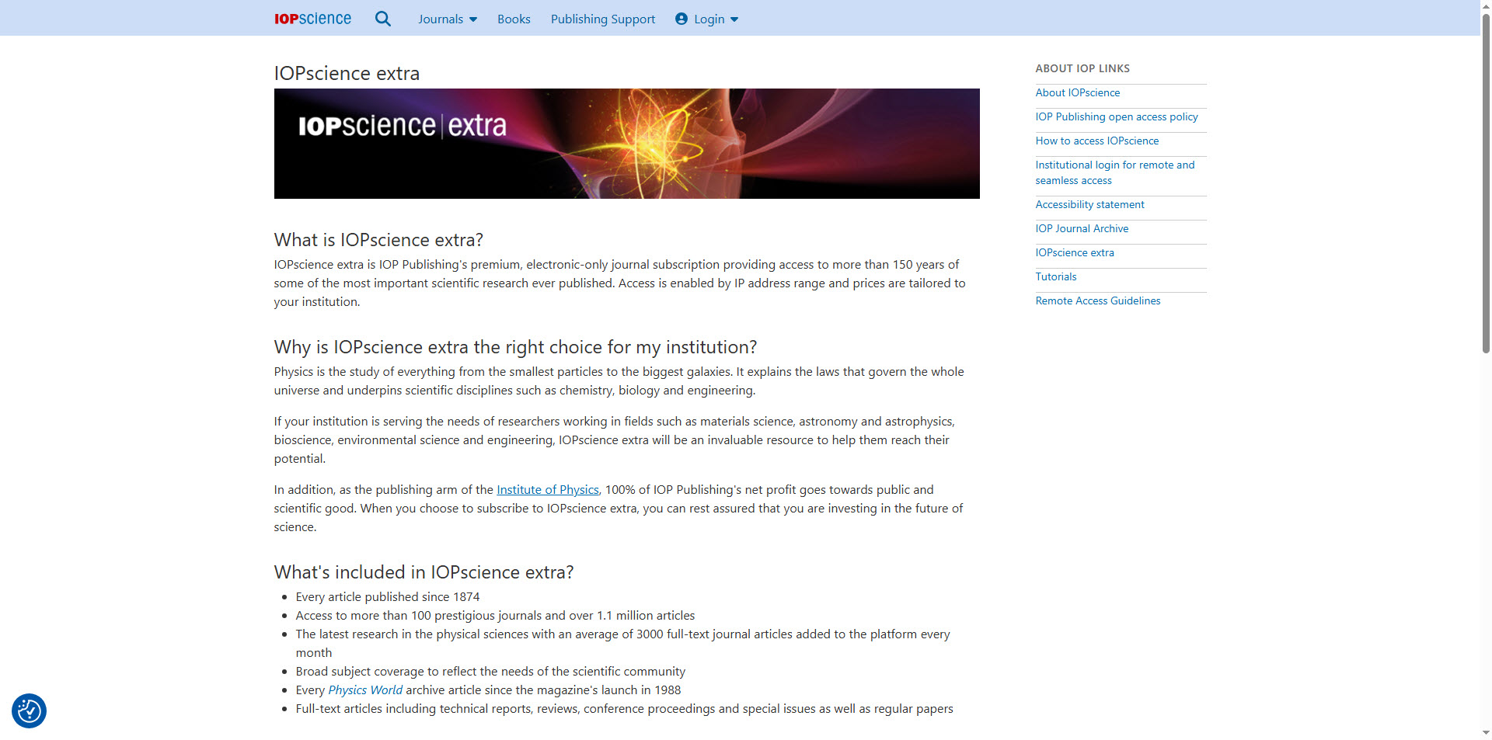Open IOP Publishing open access policy
This screenshot has width=1492, height=740.
[x=1116, y=116]
